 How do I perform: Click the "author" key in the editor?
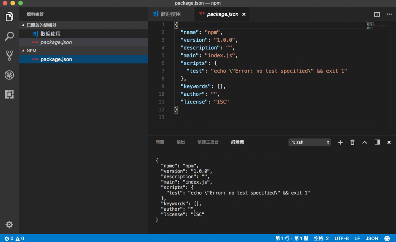click(193, 94)
